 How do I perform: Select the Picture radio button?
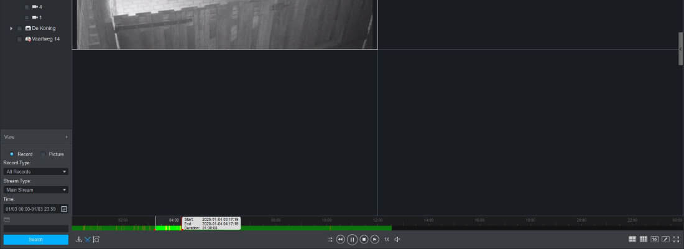pyautogui.click(x=43, y=154)
